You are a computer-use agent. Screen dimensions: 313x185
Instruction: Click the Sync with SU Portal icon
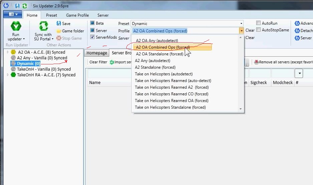click(x=43, y=26)
